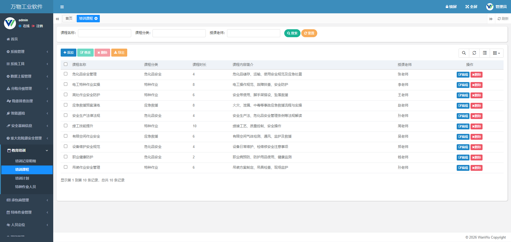The height and width of the screenshot is (242, 511).
Task: Tick checkbox for 焊工技能提升 row
Action: click(x=65, y=126)
